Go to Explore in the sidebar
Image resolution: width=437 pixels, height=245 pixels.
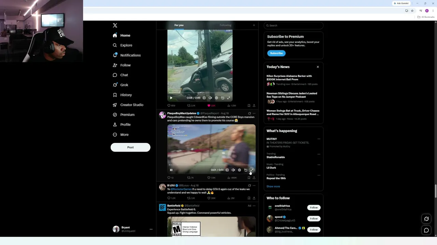(123, 45)
